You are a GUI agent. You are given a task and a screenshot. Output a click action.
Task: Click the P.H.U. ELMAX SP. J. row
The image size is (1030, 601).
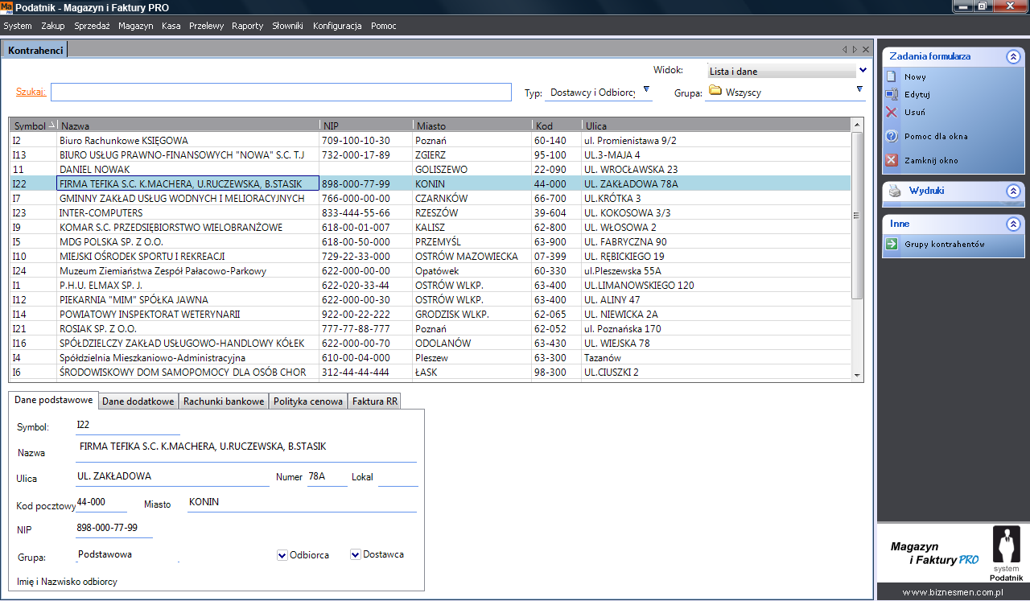431,285
